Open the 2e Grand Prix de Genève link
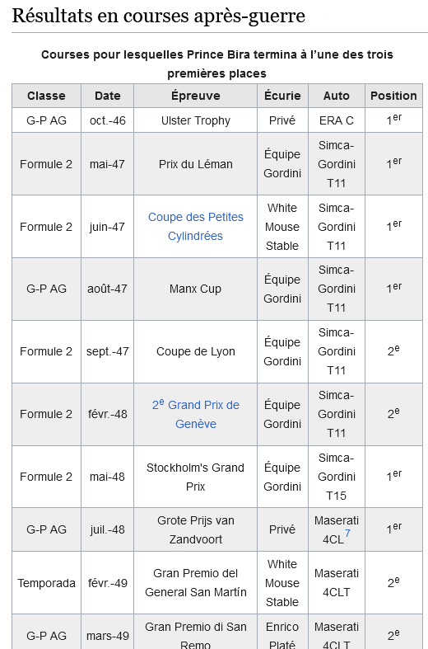This screenshot has width=428, height=649. (195, 414)
